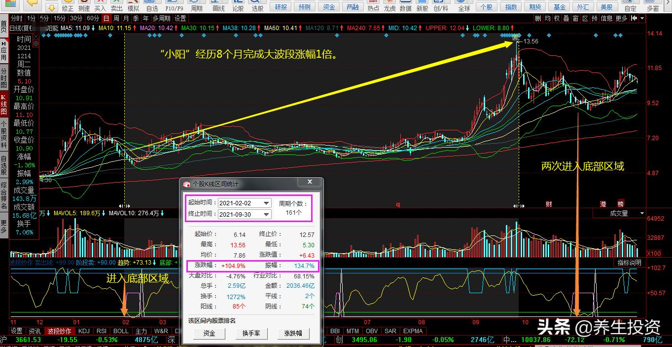Image resolution: width=672 pixels, height=347 pixels.
Task: Open the 成交量 indicator dropdown arrow
Action: click(642, 213)
